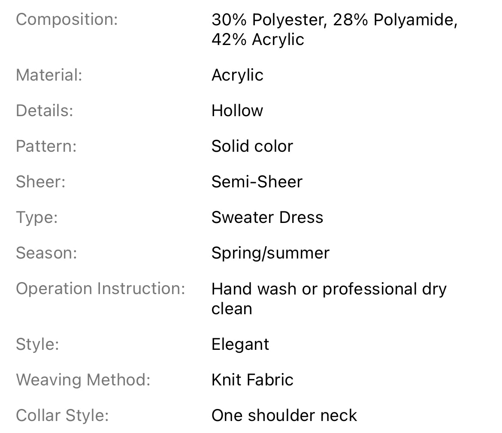Click the Composition label
Viewport: 502px width, 433px height.
pos(67,19)
